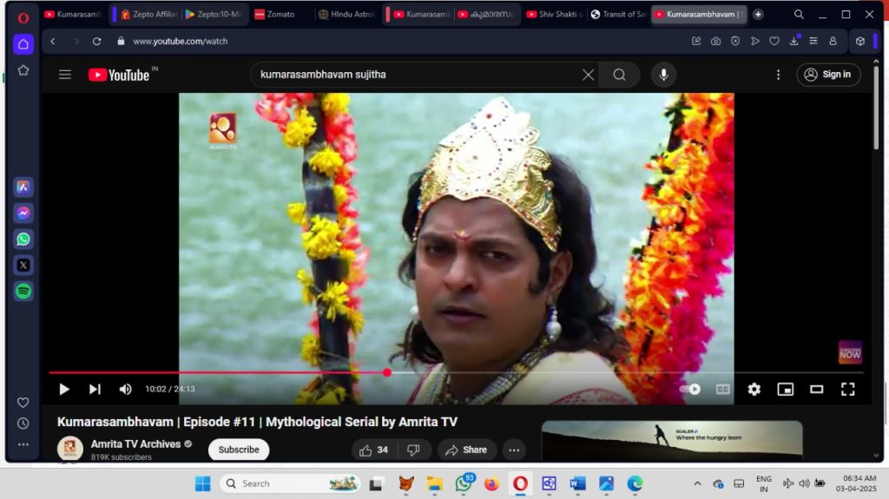This screenshot has height=499, width=889.
Task: Open Spotify in Opera sidebar
Action: click(23, 292)
